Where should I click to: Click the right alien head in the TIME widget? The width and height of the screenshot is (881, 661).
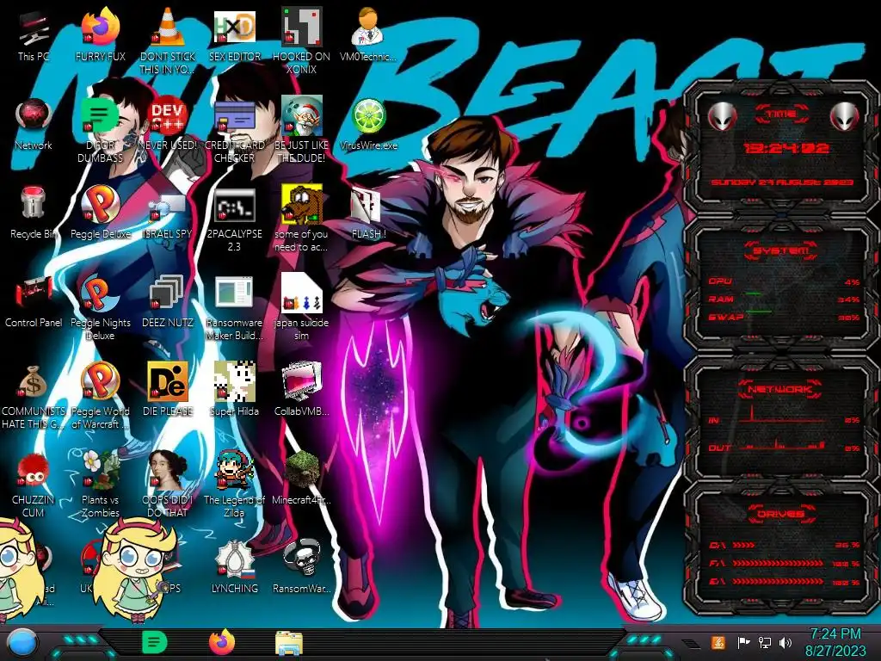(844, 117)
